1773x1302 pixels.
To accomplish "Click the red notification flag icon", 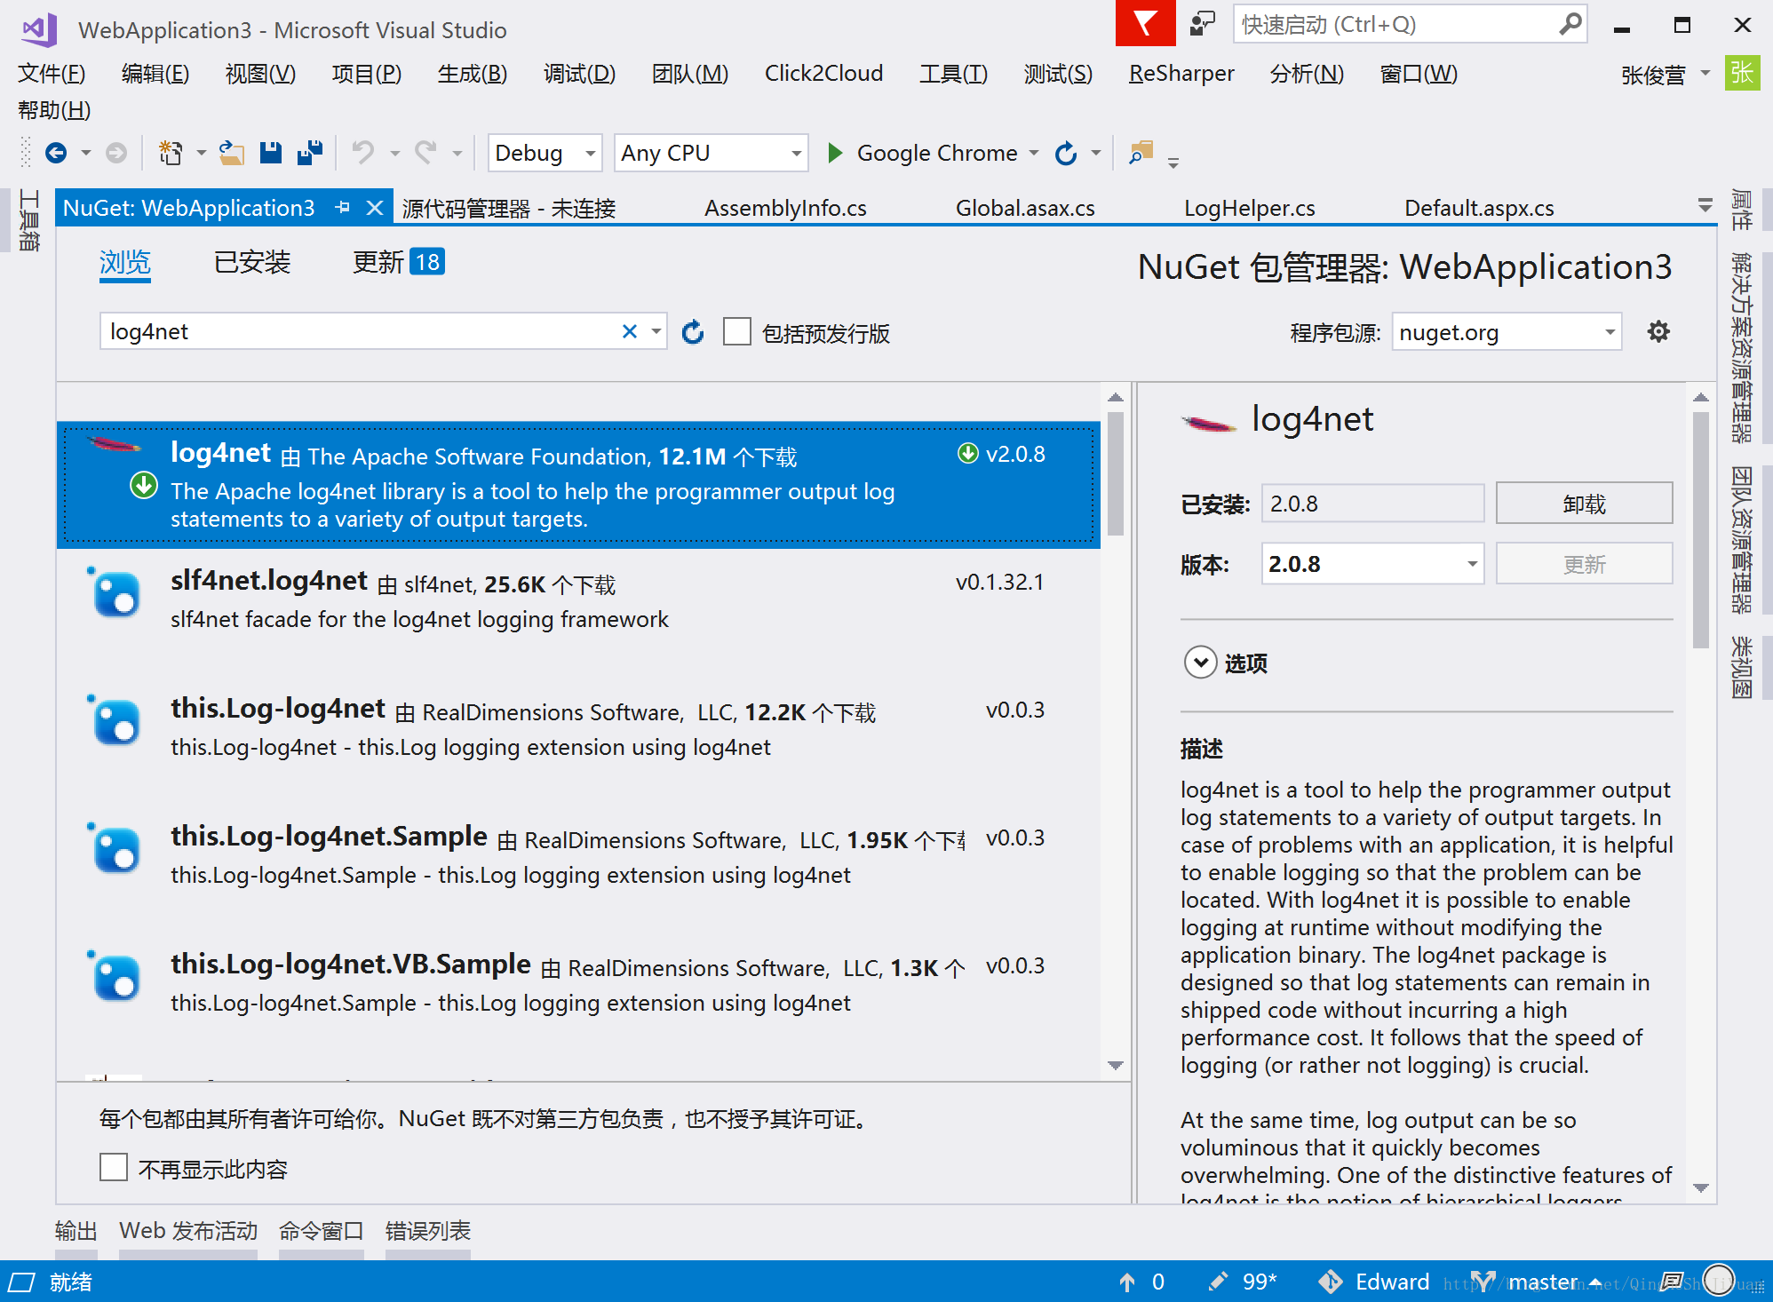I will coord(1145,23).
